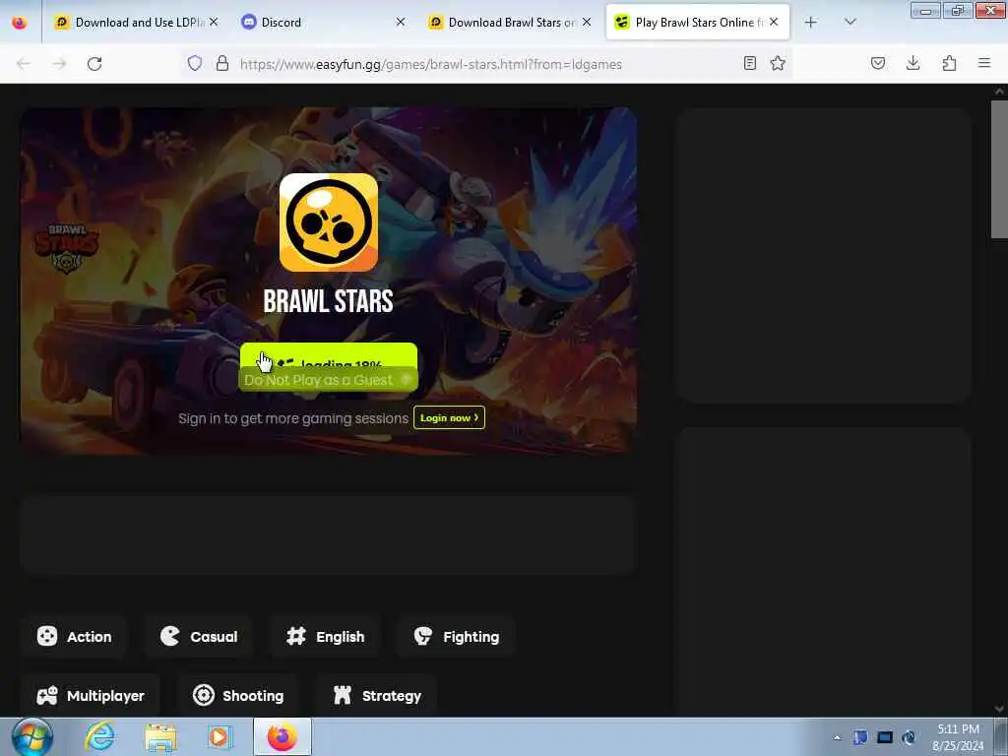Image resolution: width=1008 pixels, height=756 pixels.
Task: Open the network tray icon
Action: 885,737
